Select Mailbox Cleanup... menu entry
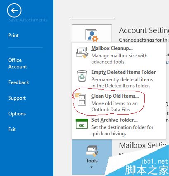This screenshot has width=169, height=176. pyautogui.click(x=119, y=55)
